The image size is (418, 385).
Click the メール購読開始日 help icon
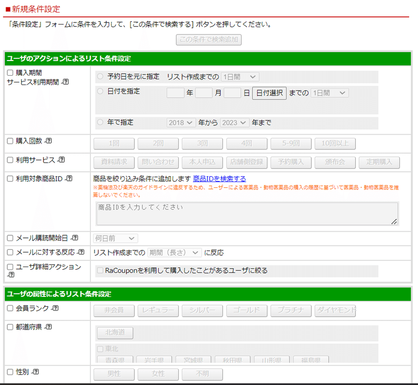coord(75,238)
